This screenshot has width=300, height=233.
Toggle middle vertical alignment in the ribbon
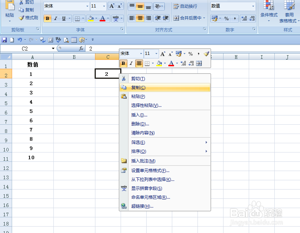pos(140,6)
